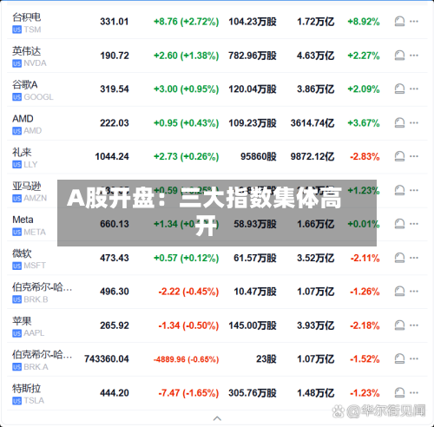Click the volume 145.00万股
Viewport: 434px width, 427px height.
(253, 325)
